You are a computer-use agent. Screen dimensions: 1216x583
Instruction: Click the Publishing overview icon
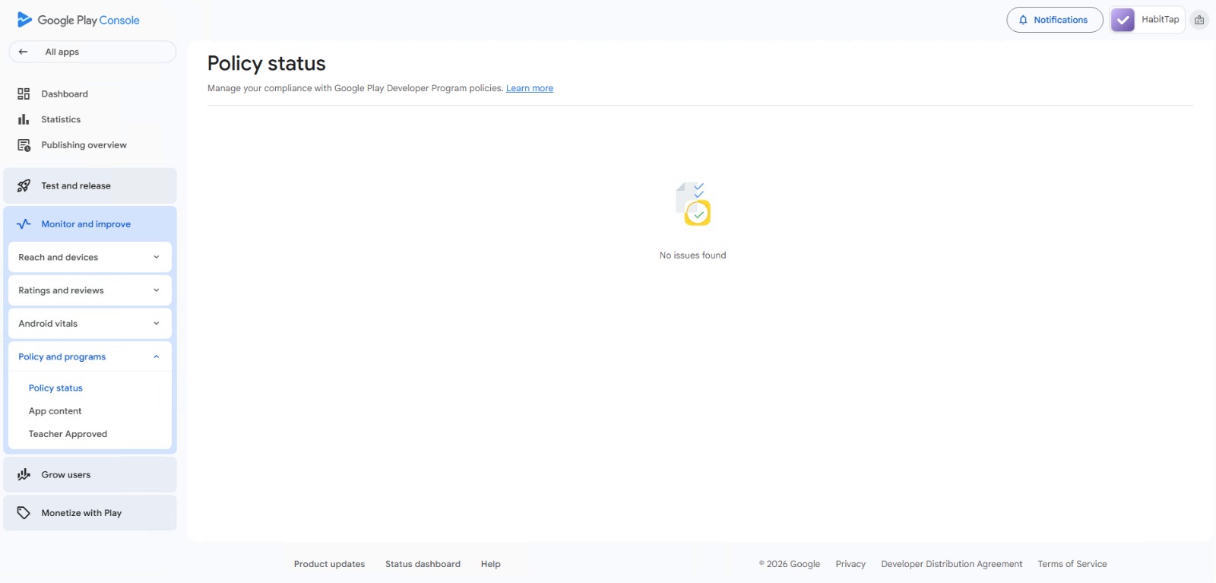pyautogui.click(x=24, y=145)
